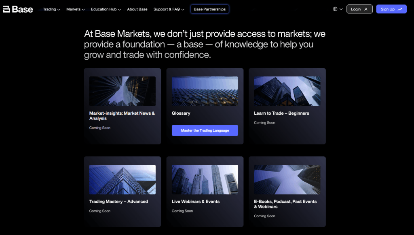Open Trading Mastery – Advanced image
The width and height of the screenshot is (414, 235).
pos(122,180)
